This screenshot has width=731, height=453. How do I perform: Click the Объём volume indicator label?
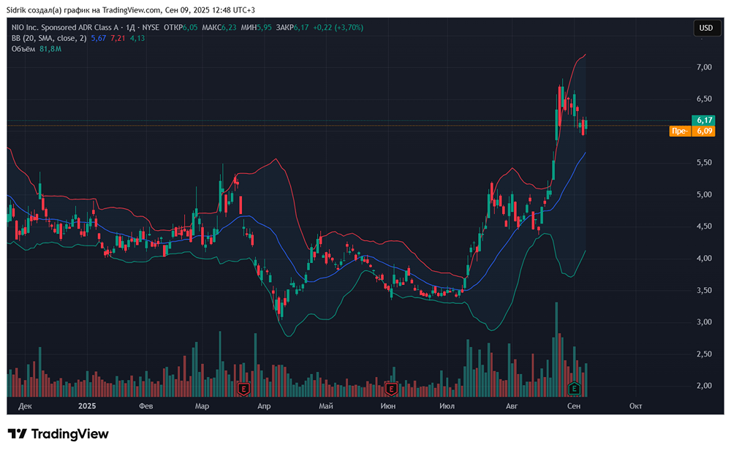(23, 49)
